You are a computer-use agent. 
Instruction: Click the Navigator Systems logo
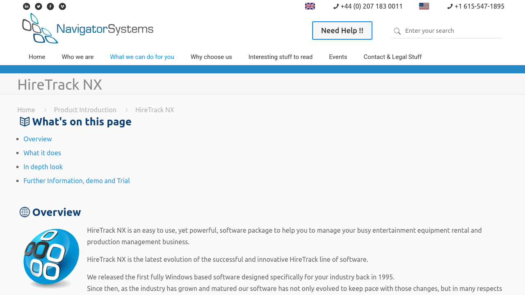pyautogui.click(x=88, y=28)
